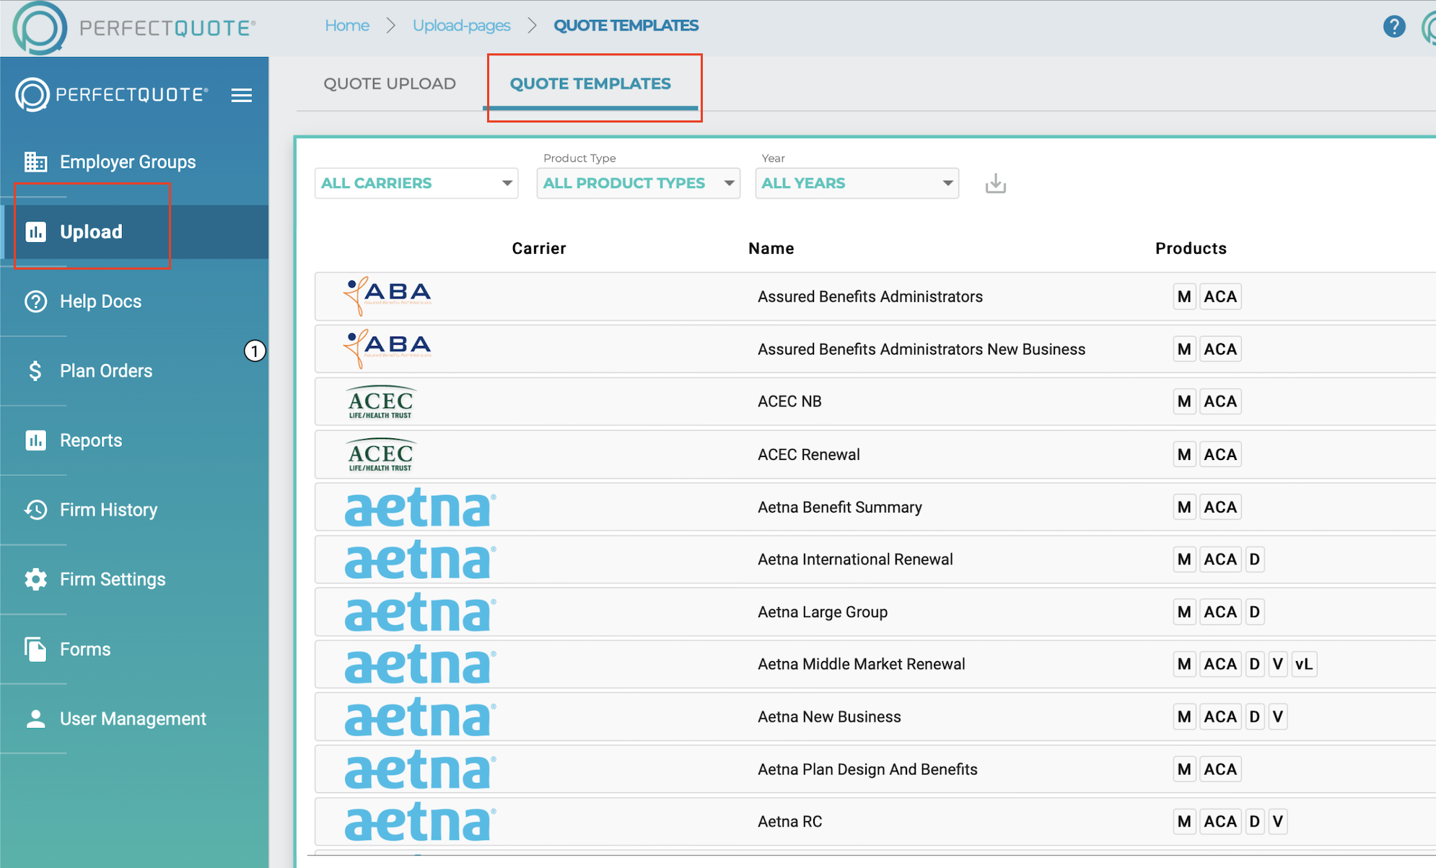The height and width of the screenshot is (868, 1436).
Task: Select Upload in the sidebar
Action: 92,231
